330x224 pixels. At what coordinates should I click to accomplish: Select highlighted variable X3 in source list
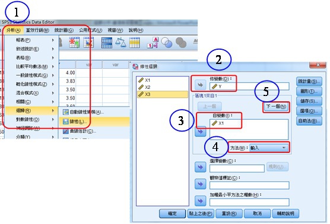point(162,94)
